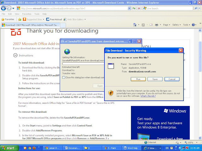Image resolution: width=202 pixels, height=151 pixels.
Task: Open Web Slice Gallery favorite
Action: (x=74, y=20)
